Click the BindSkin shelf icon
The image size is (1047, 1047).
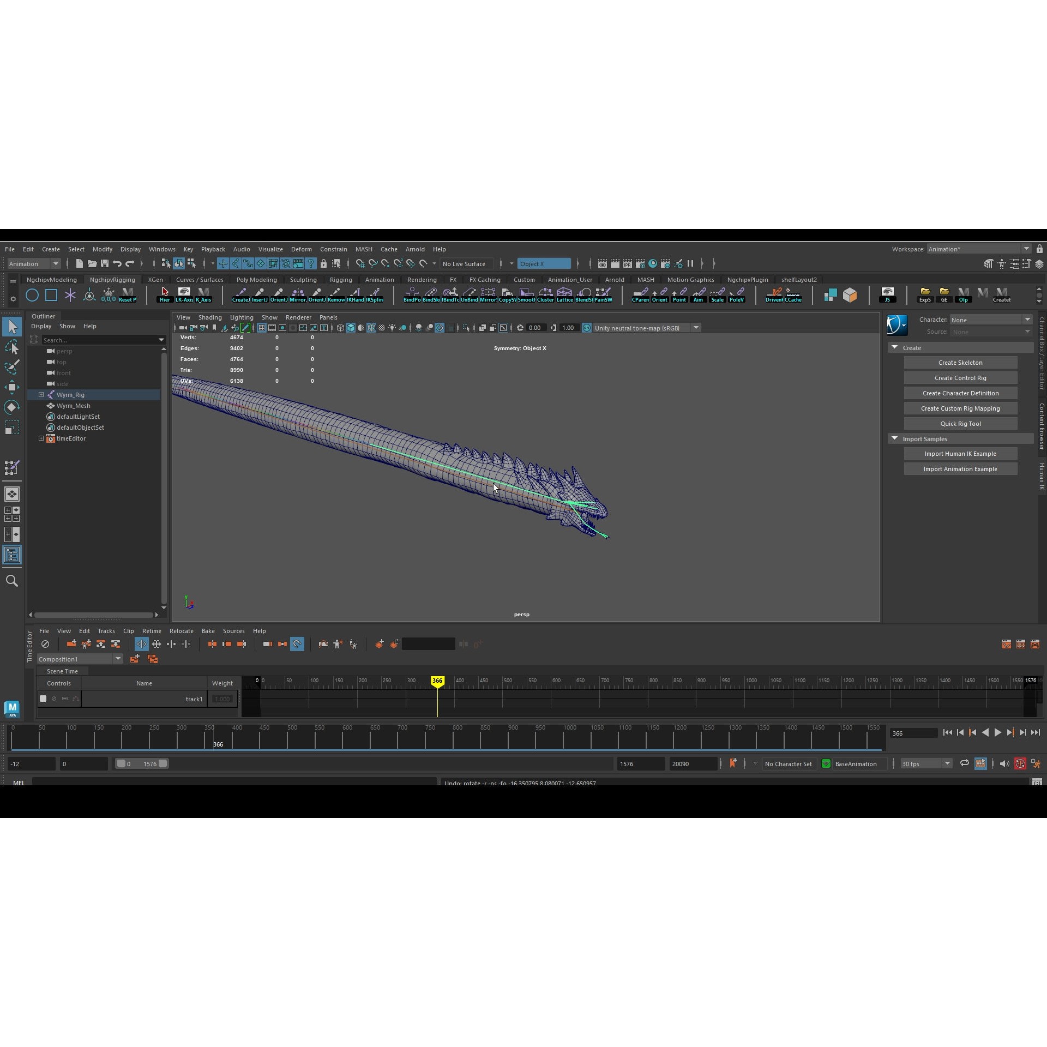[x=431, y=294]
